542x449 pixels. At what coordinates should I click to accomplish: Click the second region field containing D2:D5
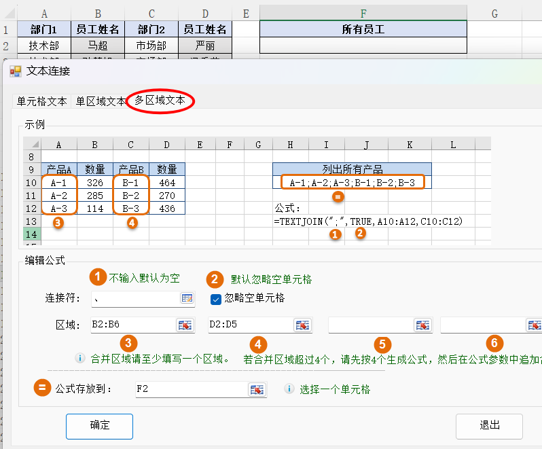pyautogui.click(x=250, y=325)
